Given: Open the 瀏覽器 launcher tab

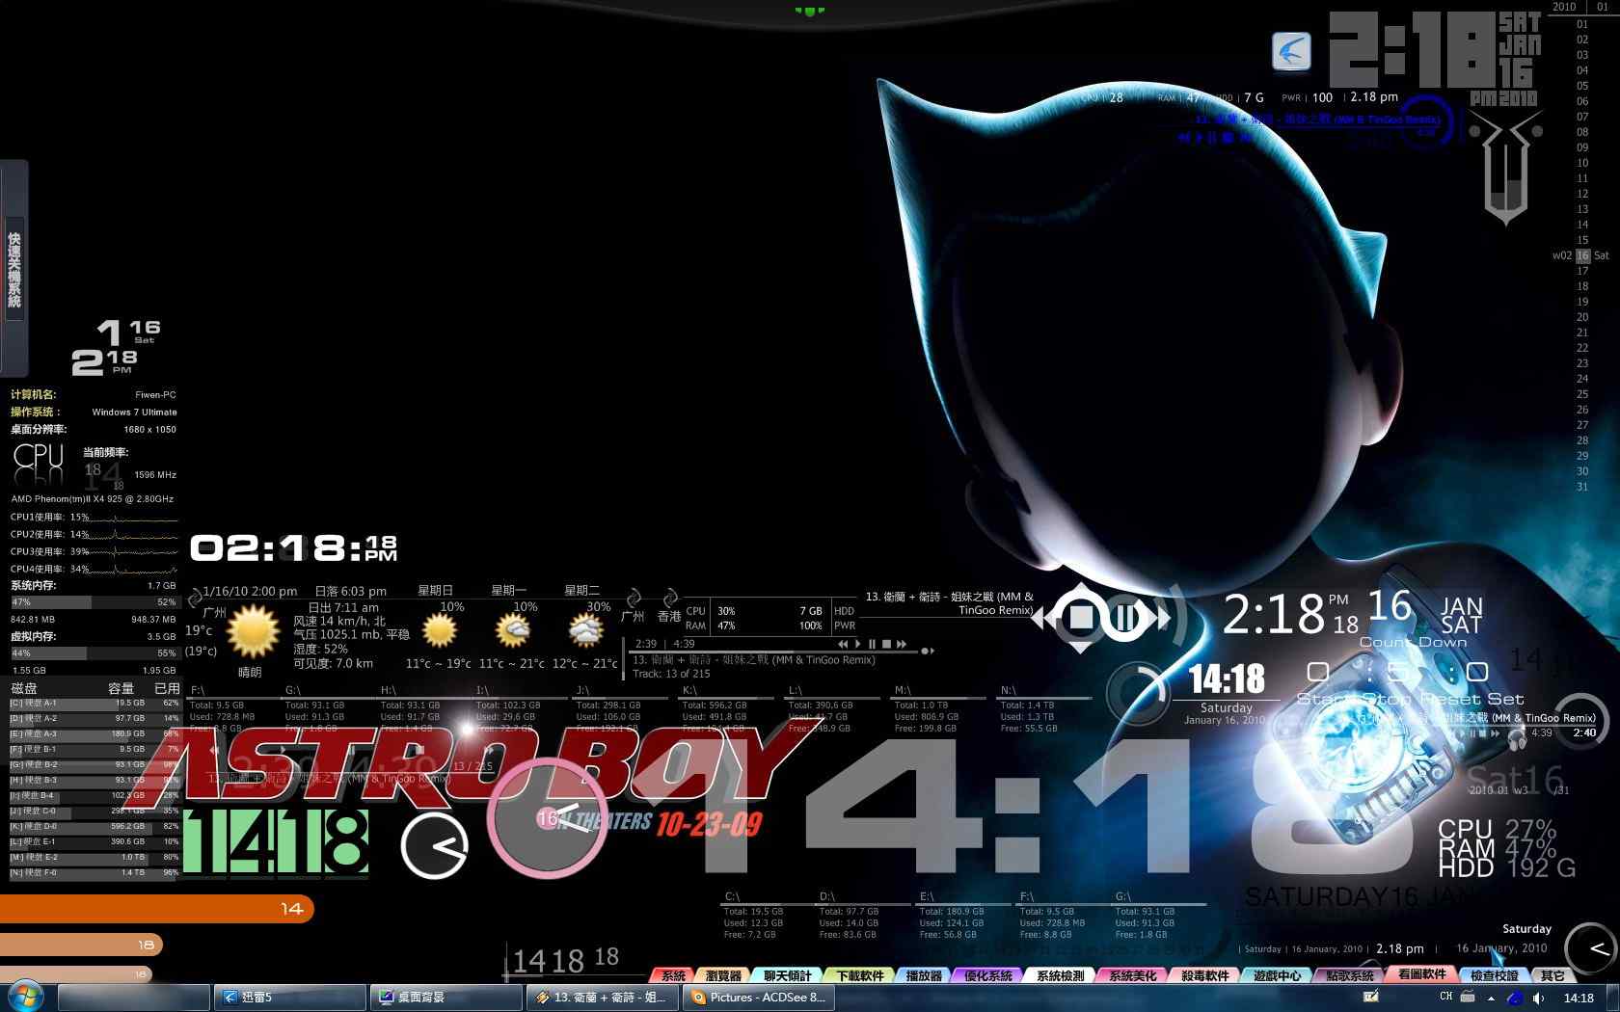Looking at the screenshot, I should [x=723, y=975].
